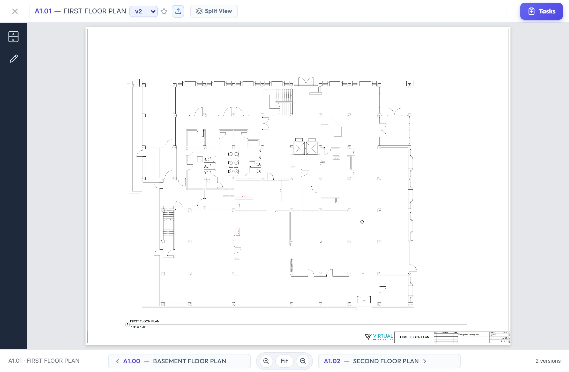Image resolution: width=569 pixels, height=372 pixels.
Task: Zoom in with the magnifier plus icon
Action: (x=266, y=361)
